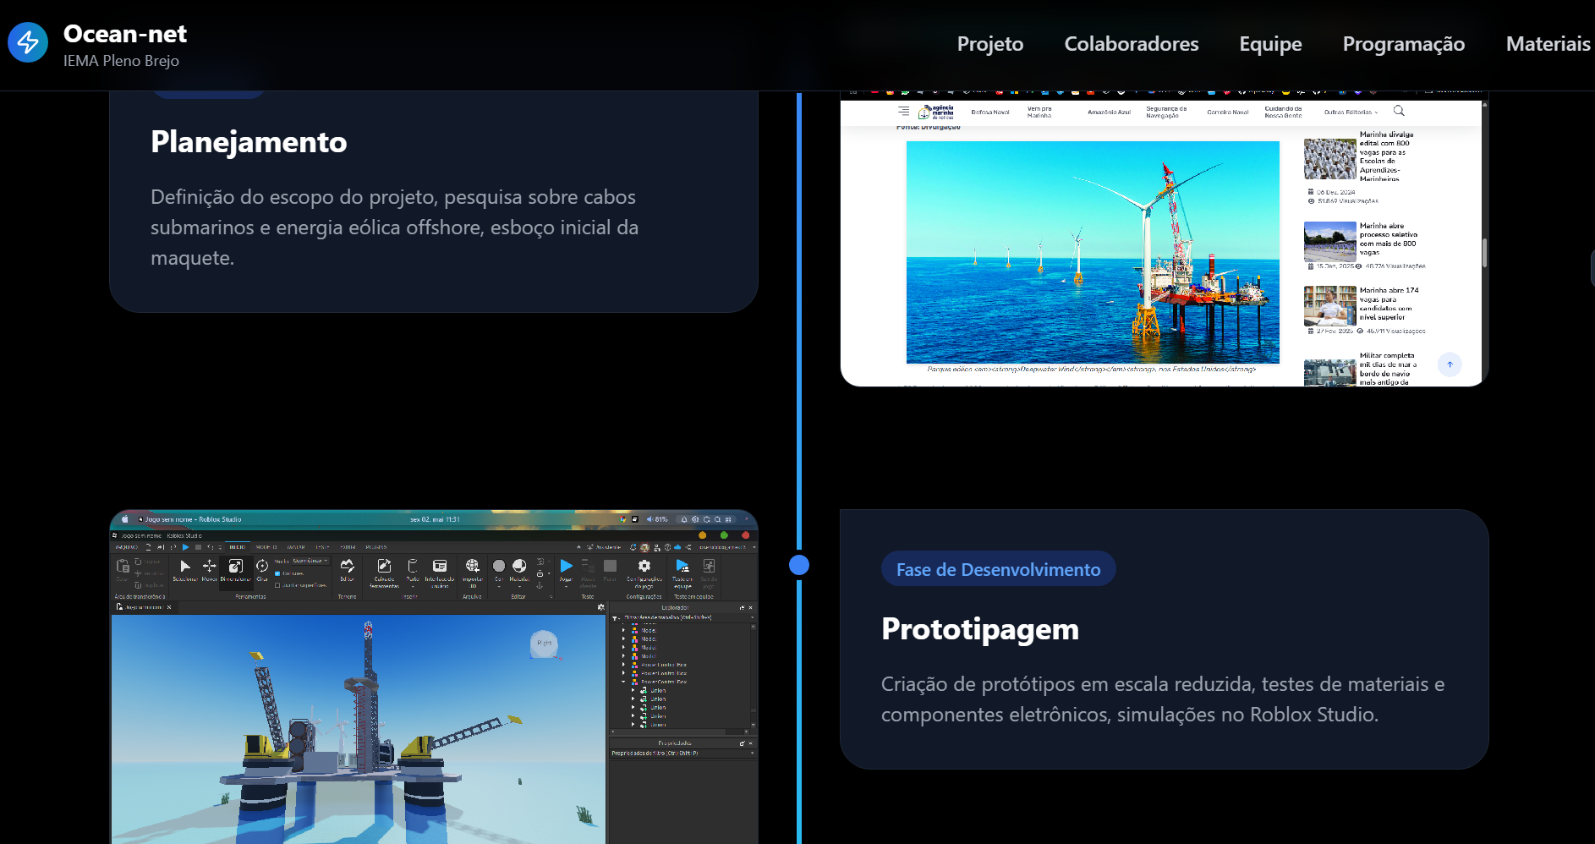Go to the Colaboradores section
Viewport: 1595px width, 844px height.
pyautogui.click(x=1131, y=44)
